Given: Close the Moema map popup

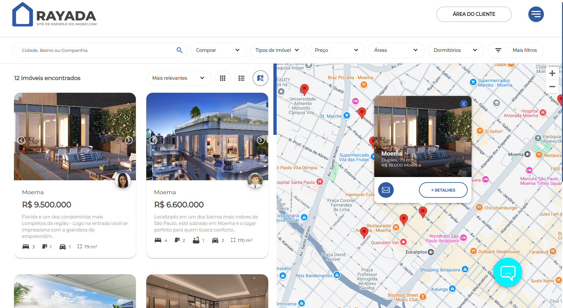Looking at the screenshot, I should pyautogui.click(x=464, y=104).
